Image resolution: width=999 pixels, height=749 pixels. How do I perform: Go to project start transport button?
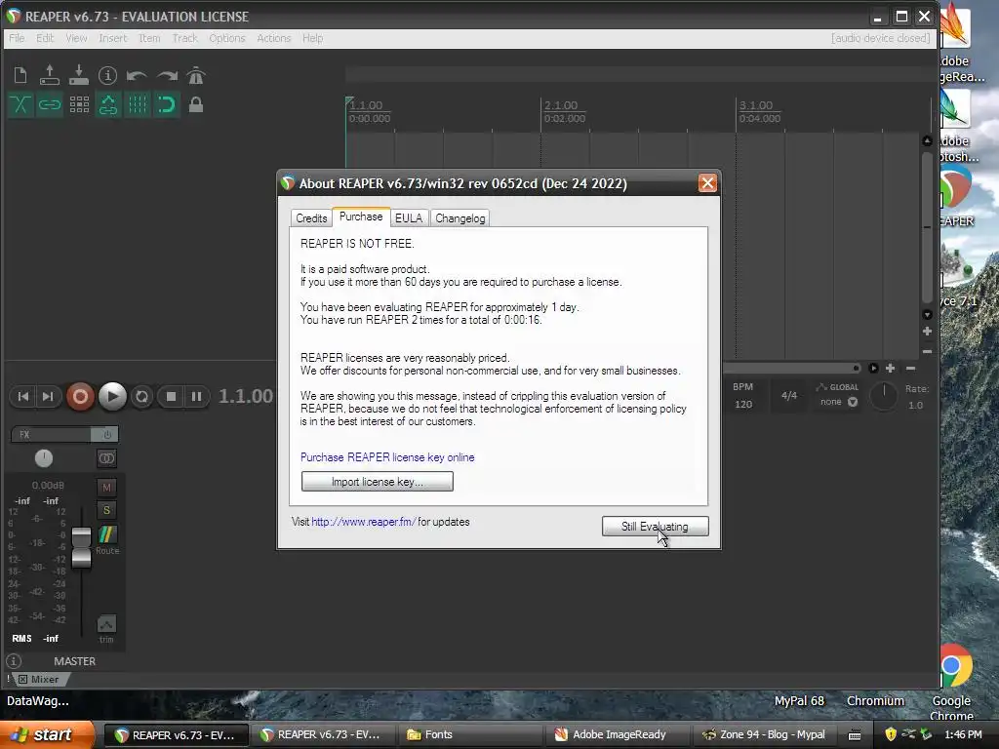(23, 397)
